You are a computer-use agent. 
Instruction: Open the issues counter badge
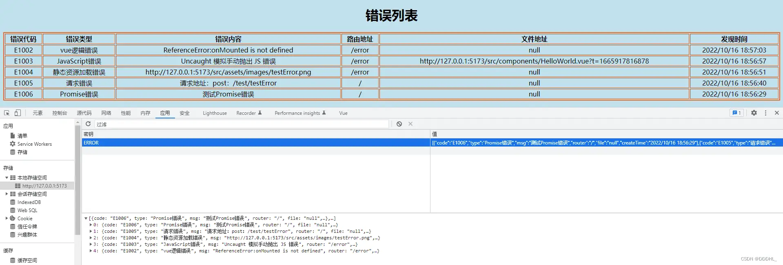tap(736, 113)
